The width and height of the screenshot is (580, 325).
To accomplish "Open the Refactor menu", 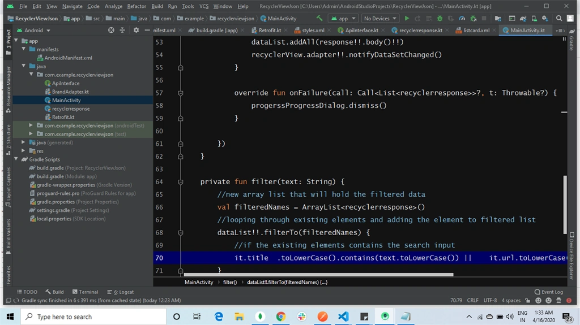I will pos(137,6).
